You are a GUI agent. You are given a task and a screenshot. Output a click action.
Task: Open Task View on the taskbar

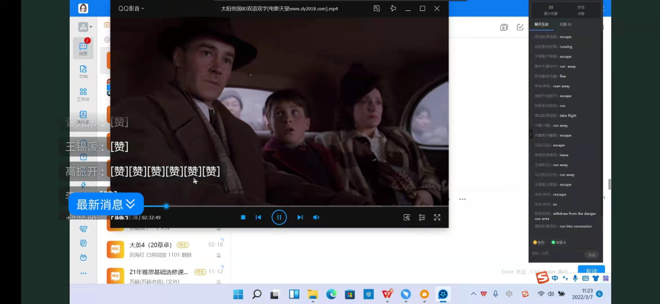point(275,294)
